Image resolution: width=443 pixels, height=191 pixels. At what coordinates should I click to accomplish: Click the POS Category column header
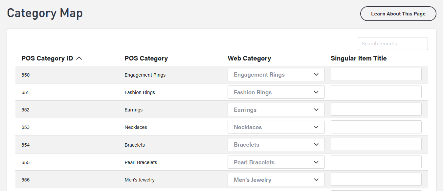pyautogui.click(x=146, y=59)
